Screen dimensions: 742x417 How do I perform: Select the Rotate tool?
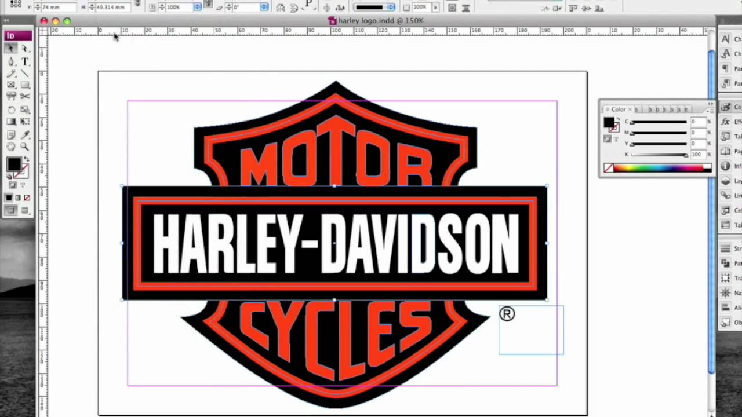pyautogui.click(x=11, y=109)
